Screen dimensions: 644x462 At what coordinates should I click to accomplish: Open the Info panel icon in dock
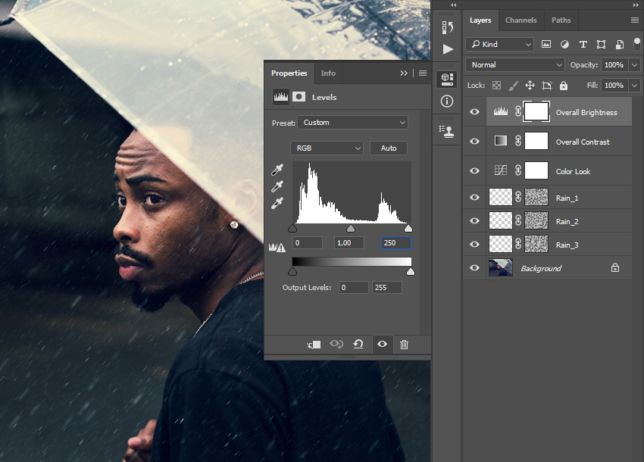[447, 101]
